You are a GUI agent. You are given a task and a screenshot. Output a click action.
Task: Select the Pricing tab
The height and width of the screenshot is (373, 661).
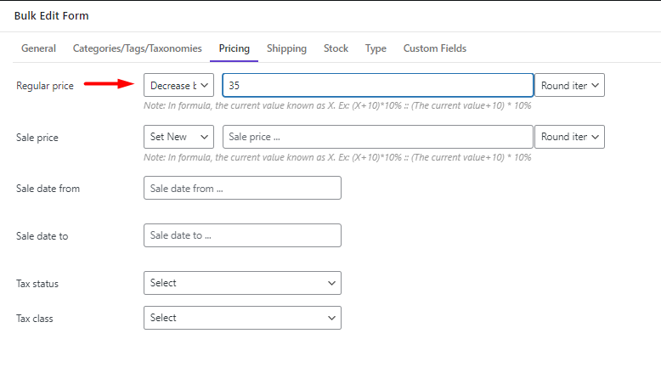pyautogui.click(x=234, y=48)
